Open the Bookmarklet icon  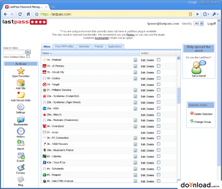click(x=21, y=119)
